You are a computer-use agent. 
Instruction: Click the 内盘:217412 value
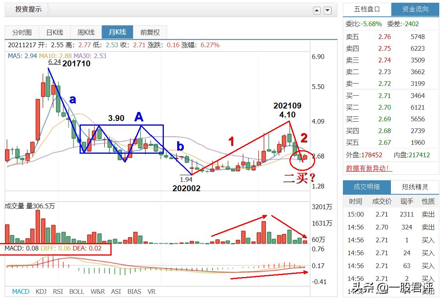pyautogui.click(x=412, y=155)
